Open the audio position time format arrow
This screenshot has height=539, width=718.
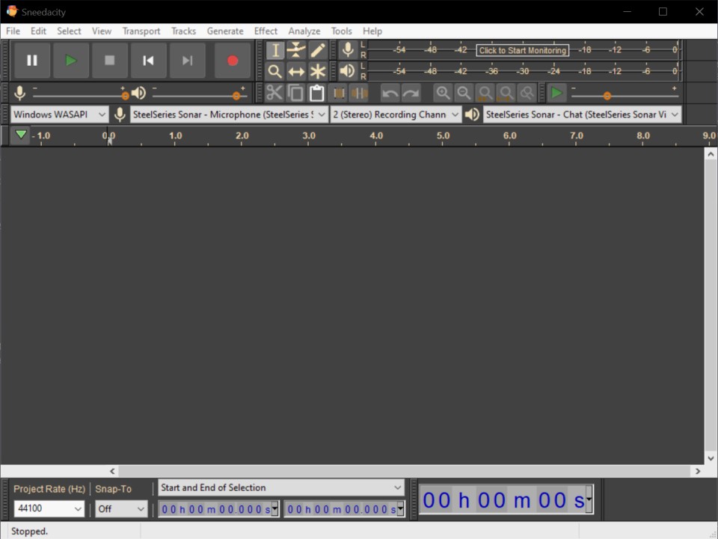(589, 499)
